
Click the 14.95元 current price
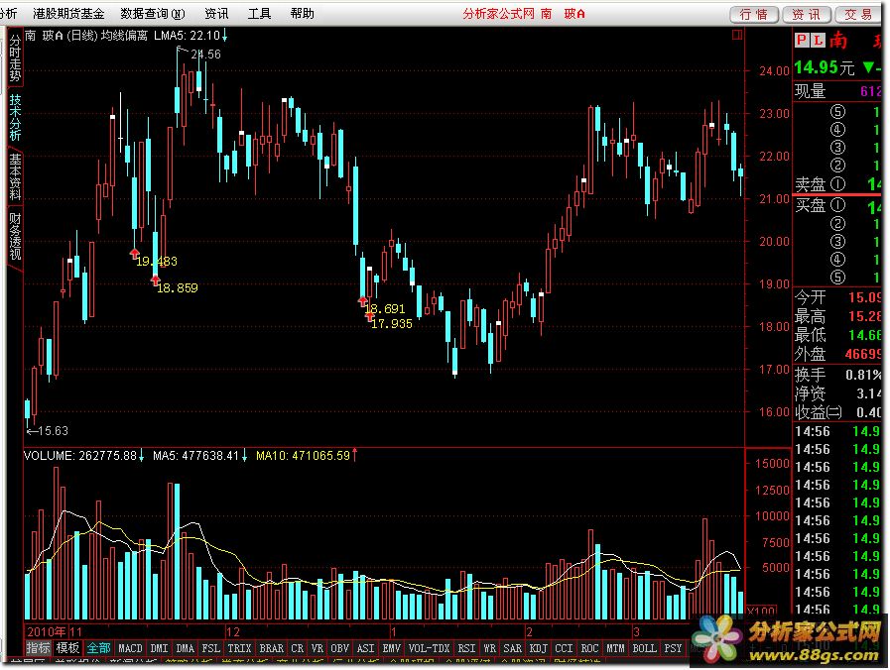pos(824,68)
